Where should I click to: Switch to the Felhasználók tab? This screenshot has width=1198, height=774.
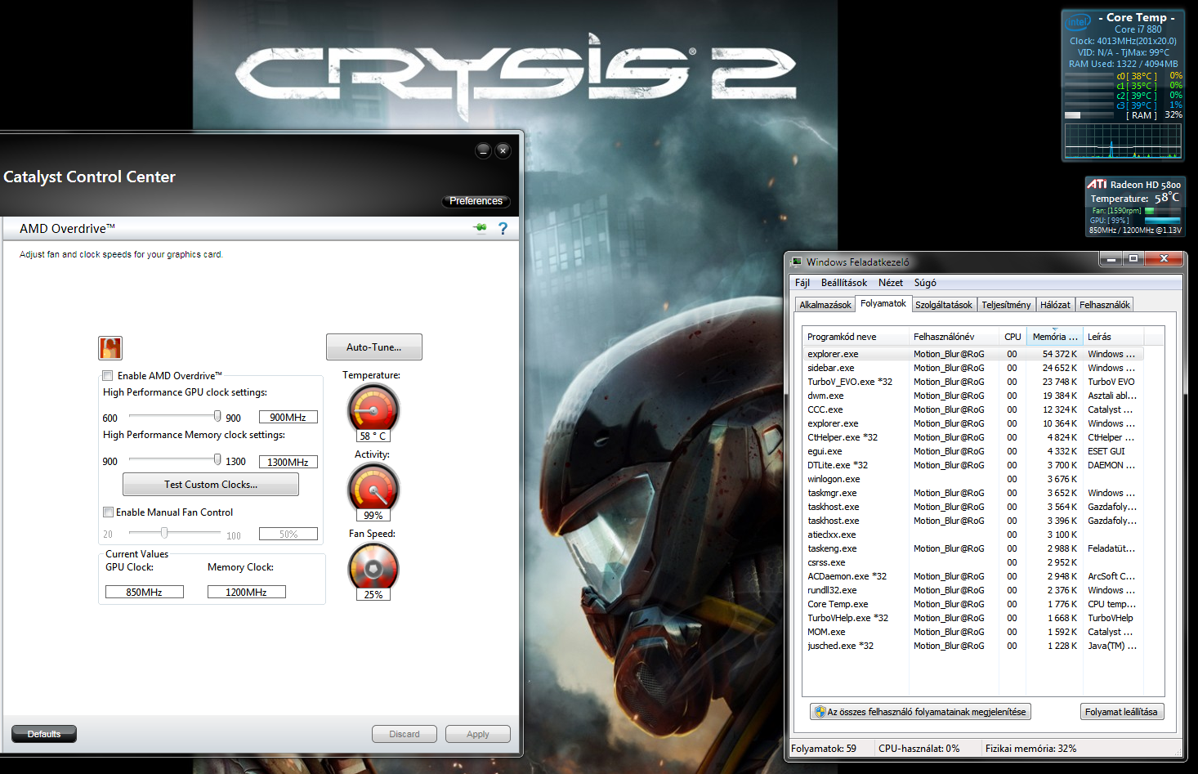(x=1105, y=305)
